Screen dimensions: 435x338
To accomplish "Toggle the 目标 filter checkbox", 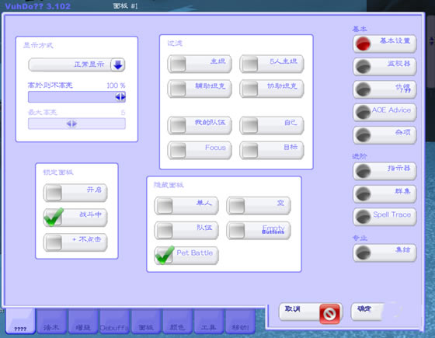I will [x=250, y=151].
